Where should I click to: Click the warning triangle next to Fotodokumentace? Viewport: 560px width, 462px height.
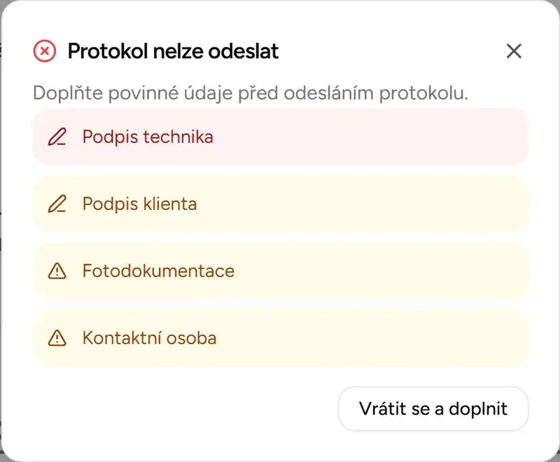(57, 271)
